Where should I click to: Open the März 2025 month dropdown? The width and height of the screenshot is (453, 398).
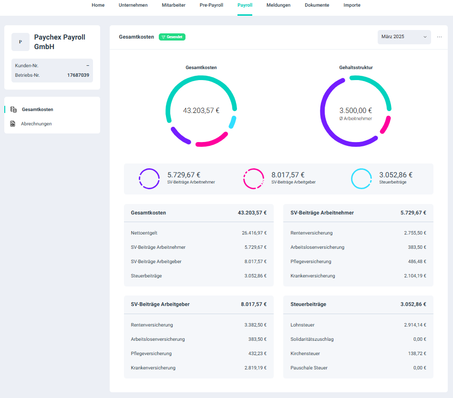[404, 37]
